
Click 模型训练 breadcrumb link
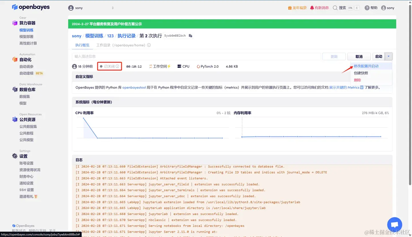pyautogui.click(x=94, y=36)
